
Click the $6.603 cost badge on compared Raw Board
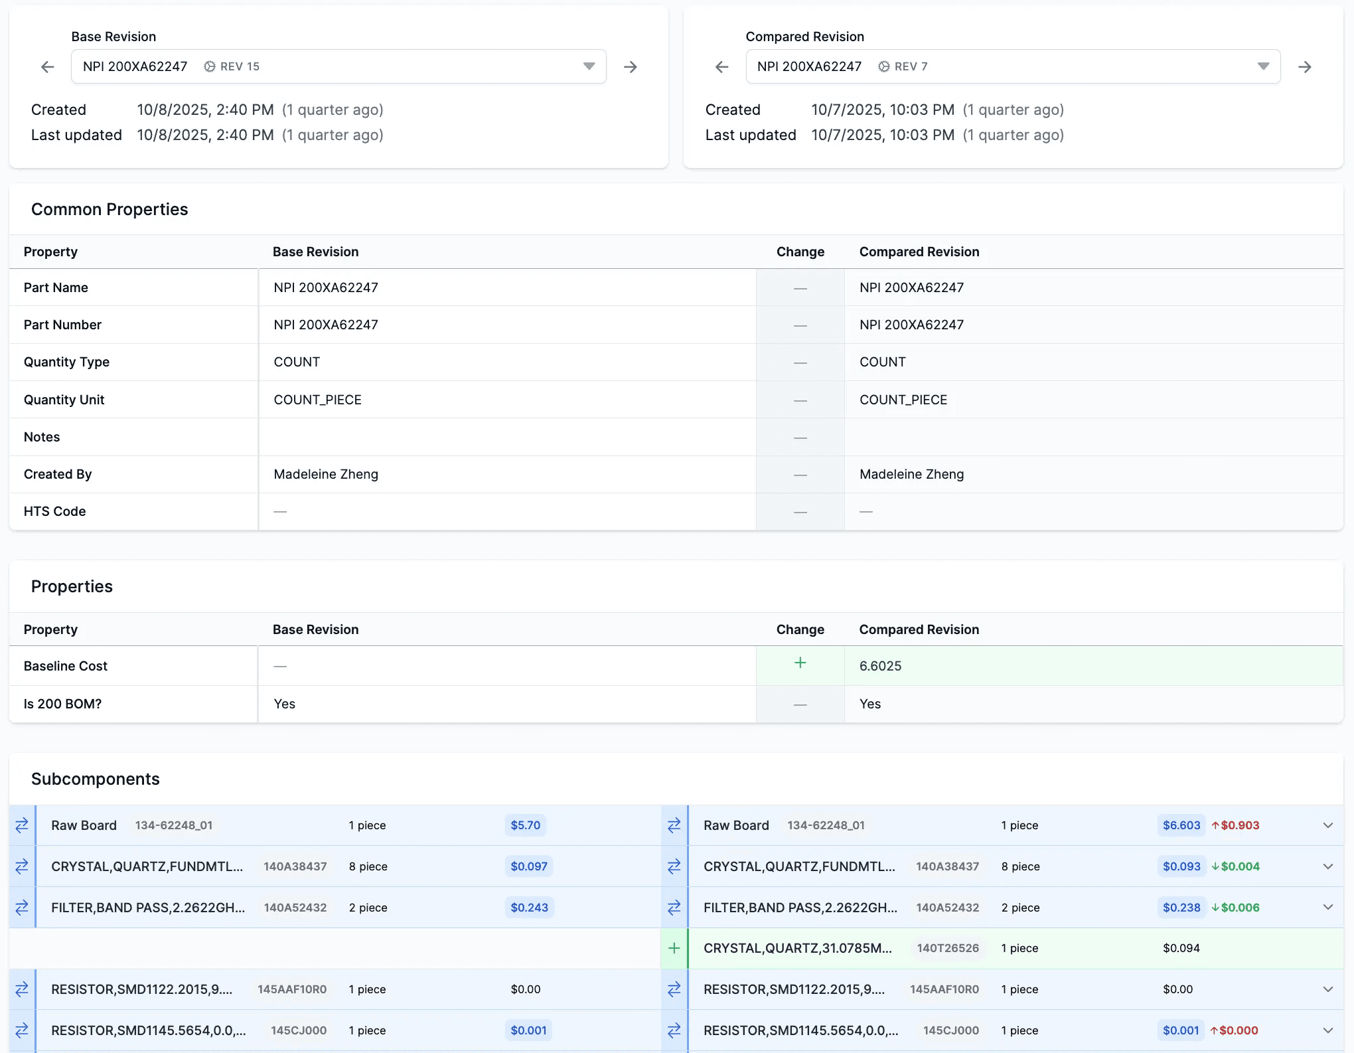click(1181, 825)
